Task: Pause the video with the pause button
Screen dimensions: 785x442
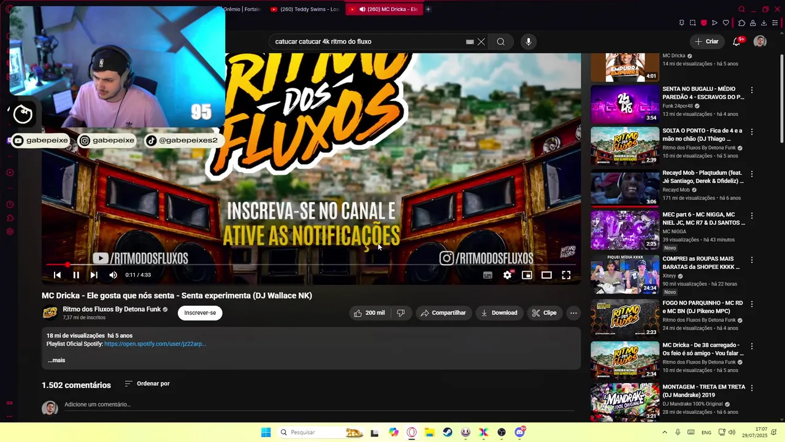Action: [x=76, y=275]
